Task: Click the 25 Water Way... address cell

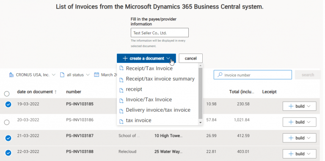Action: pos(168,152)
